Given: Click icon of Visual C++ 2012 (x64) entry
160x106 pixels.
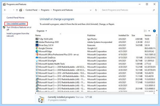Looking at the screenshot, I should click(37, 79).
